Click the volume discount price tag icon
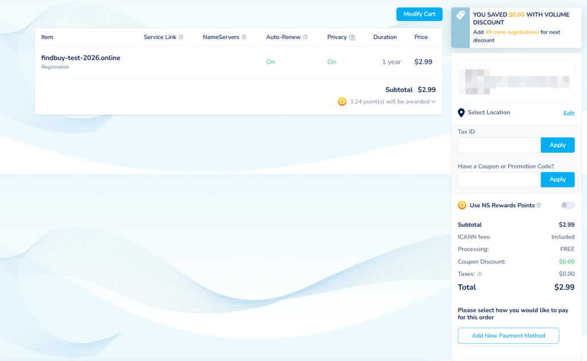The width and height of the screenshot is (587, 361). click(x=460, y=14)
